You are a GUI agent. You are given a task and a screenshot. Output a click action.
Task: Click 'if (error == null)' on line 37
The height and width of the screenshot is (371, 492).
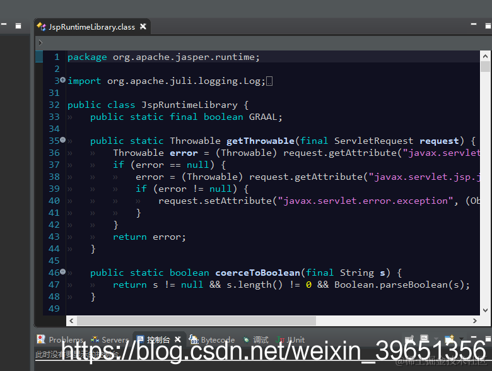pos(164,165)
